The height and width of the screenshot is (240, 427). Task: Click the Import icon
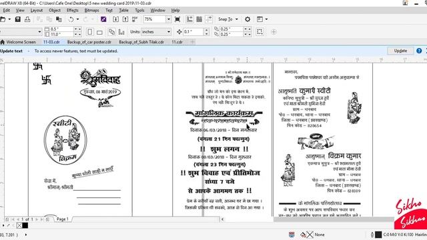(115, 19)
